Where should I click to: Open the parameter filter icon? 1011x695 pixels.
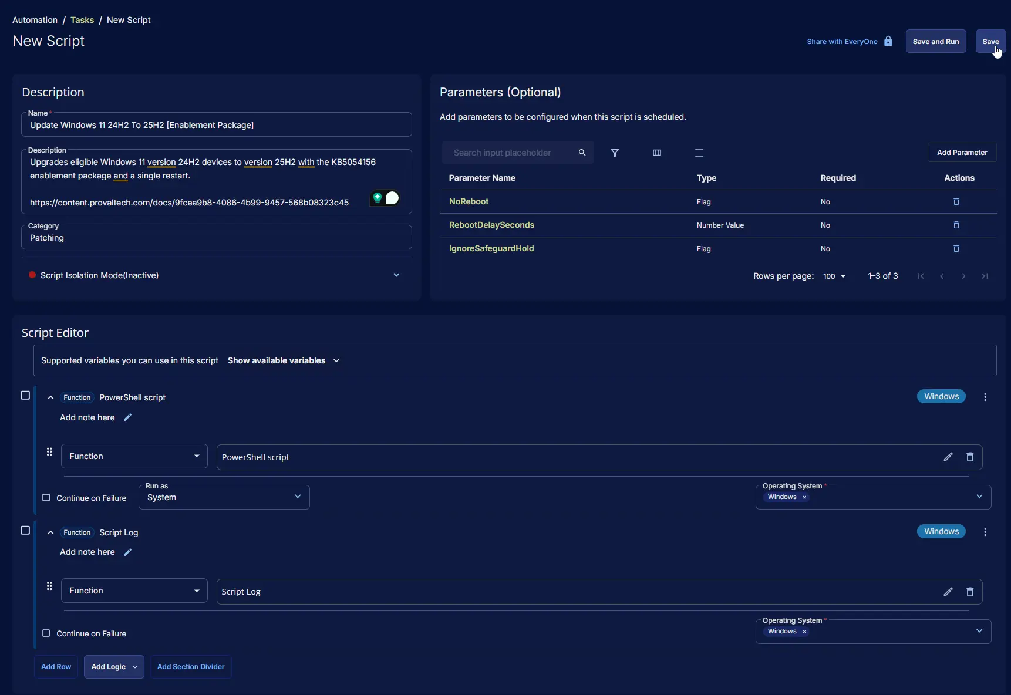coord(615,153)
